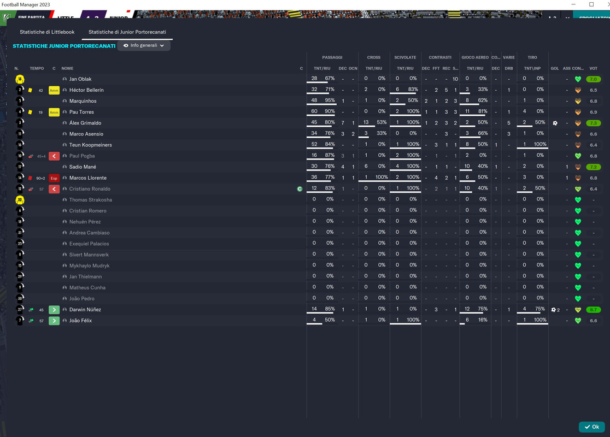Sort by ASS column header
610x437 pixels.
[566, 68]
